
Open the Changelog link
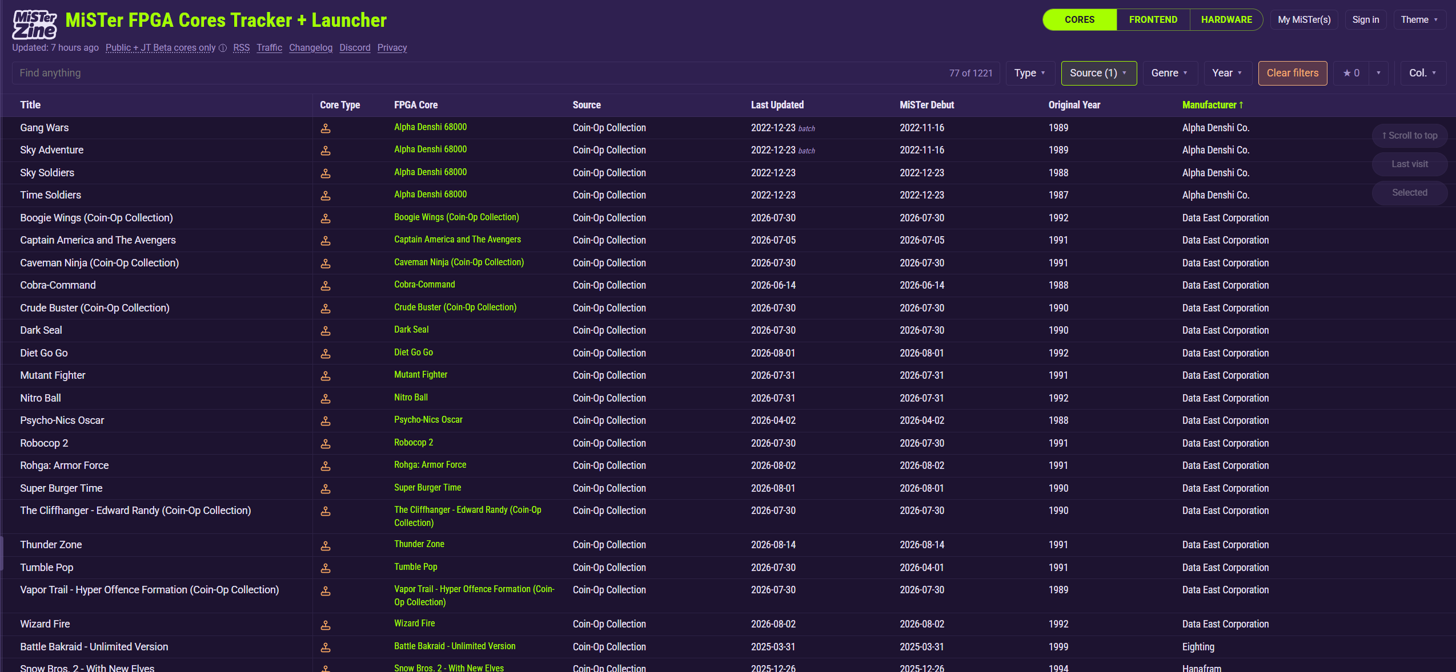click(x=311, y=48)
